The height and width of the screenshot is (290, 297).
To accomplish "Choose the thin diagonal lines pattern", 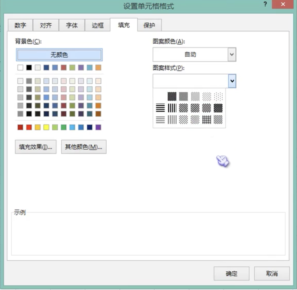I will [195, 120].
